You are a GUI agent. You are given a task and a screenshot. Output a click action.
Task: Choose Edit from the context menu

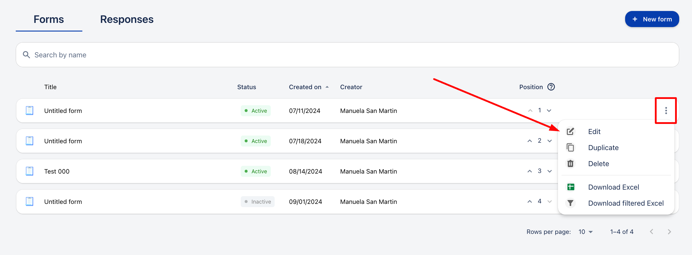594,132
